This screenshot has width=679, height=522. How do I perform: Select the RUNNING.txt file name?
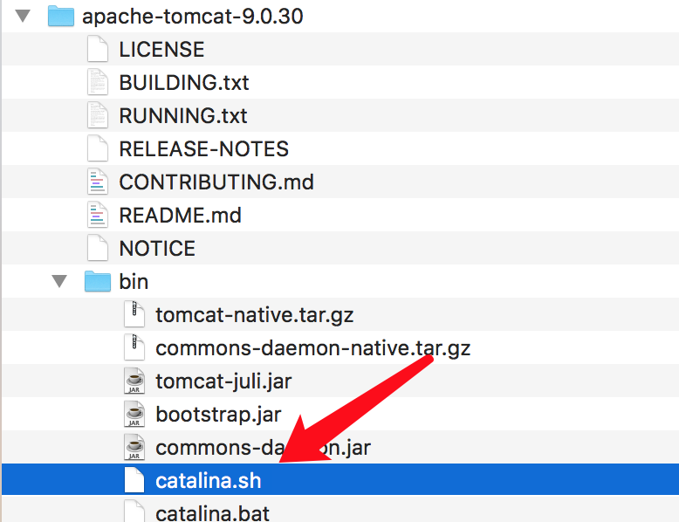pos(183,116)
